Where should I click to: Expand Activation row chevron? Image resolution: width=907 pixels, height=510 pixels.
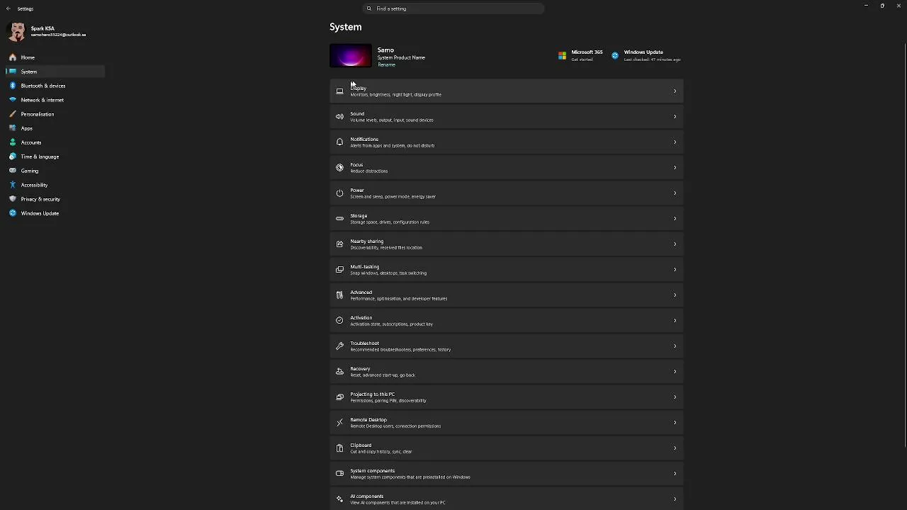pos(675,320)
